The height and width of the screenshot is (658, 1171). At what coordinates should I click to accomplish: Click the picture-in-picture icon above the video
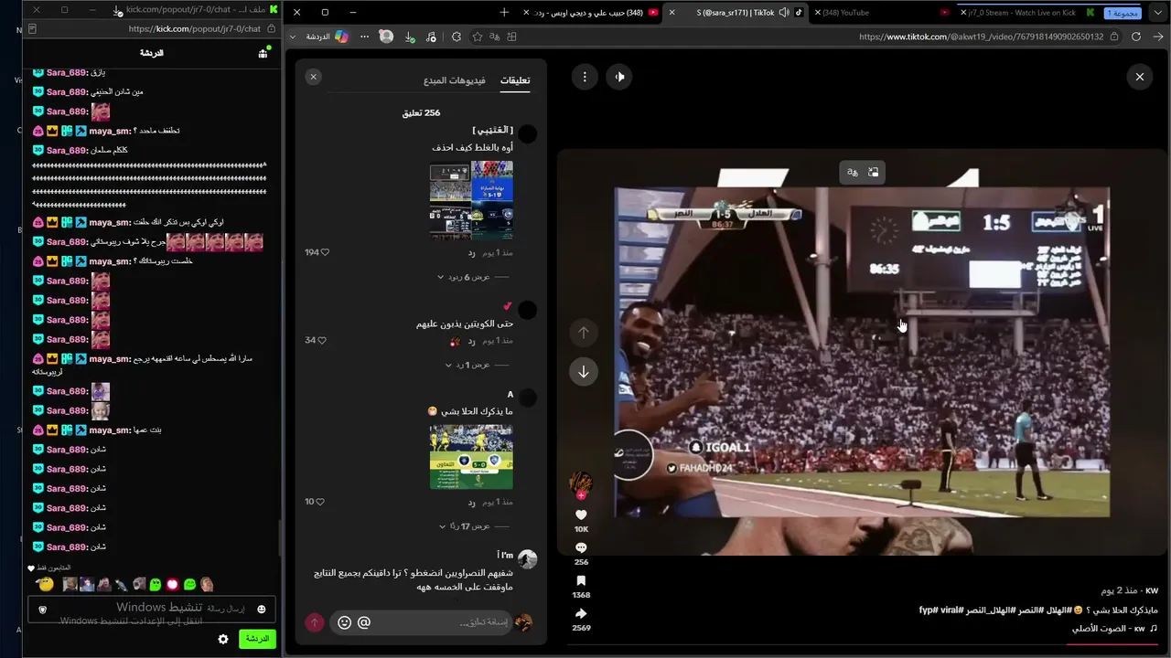point(873,172)
